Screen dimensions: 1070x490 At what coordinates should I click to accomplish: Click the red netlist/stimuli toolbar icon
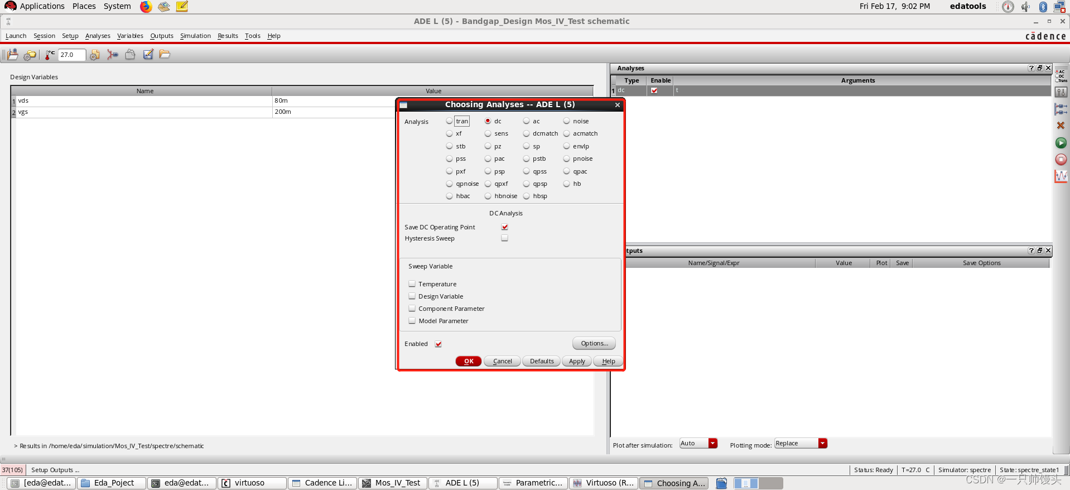[113, 55]
